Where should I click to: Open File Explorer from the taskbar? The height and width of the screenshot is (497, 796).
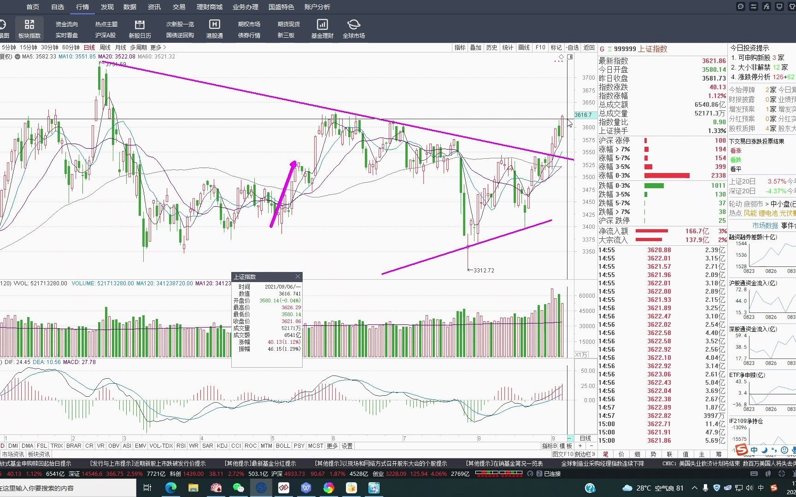pos(193,488)
